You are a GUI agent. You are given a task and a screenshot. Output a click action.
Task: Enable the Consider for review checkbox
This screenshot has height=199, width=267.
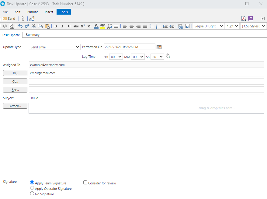click(x=85, y=182)
